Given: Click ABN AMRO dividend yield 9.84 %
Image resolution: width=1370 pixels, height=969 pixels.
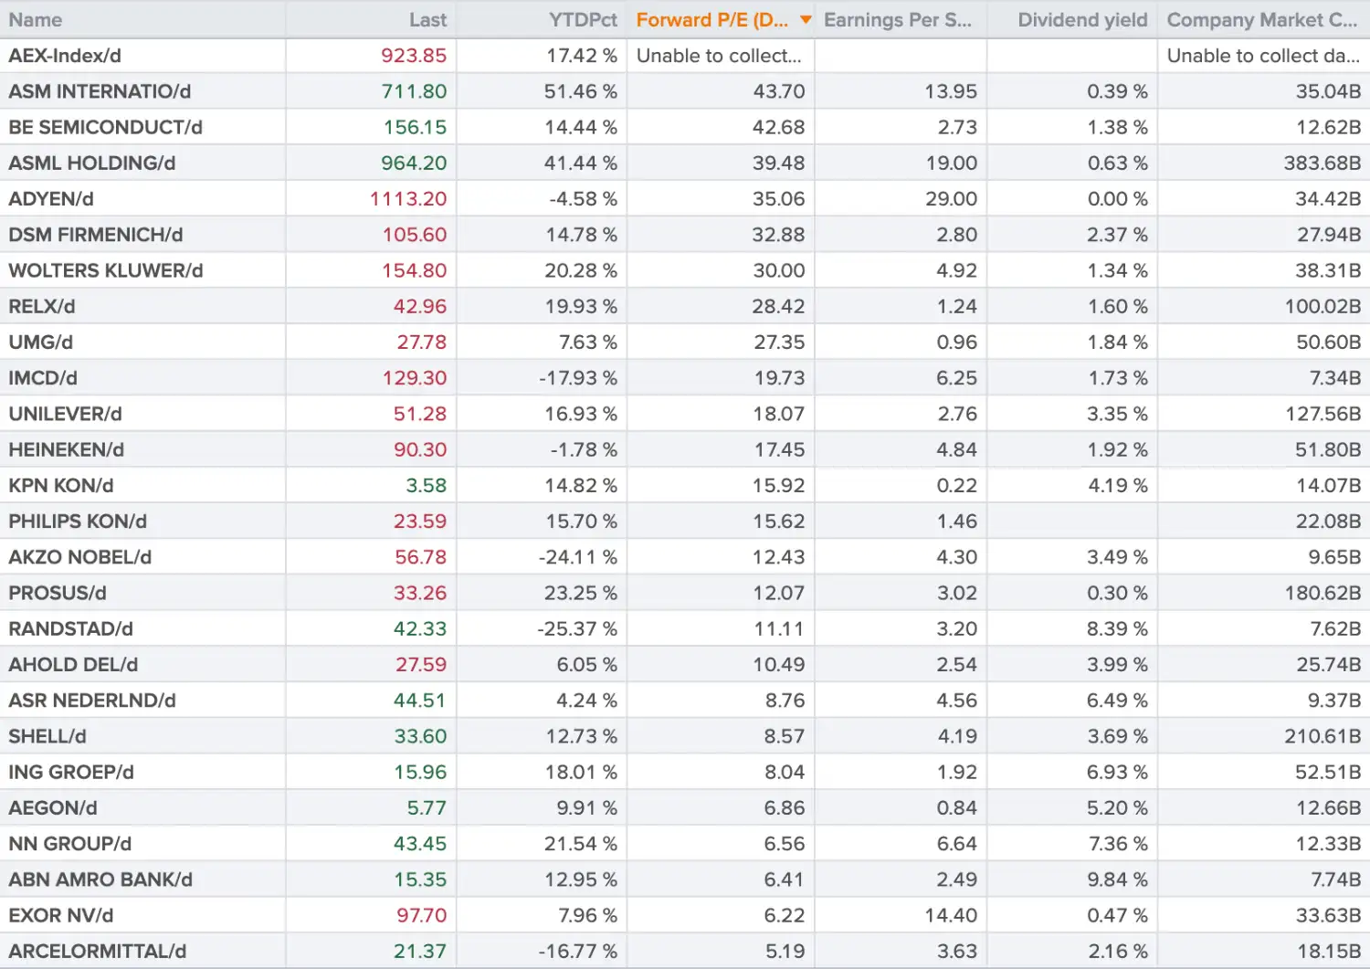Looking at the screenshot, I should [1117, 879].
